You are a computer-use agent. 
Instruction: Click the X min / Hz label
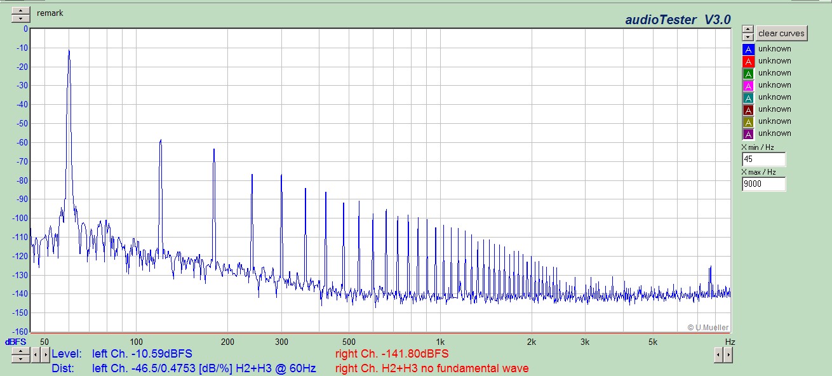coord(758,147)
